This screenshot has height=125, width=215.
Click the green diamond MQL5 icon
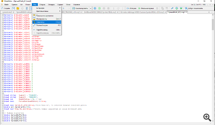point(177,8)
